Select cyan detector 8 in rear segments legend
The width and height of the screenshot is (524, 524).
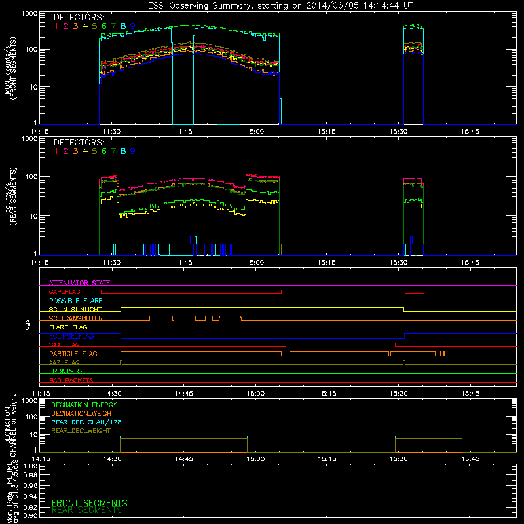pyautogui.click(x=123, y=151)
